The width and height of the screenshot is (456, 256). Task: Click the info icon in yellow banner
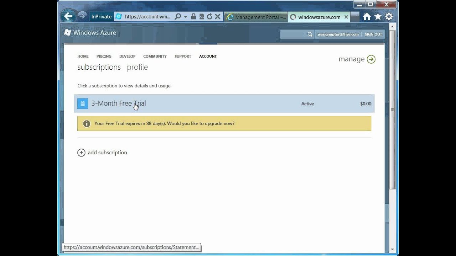click(x=87, y=124)
